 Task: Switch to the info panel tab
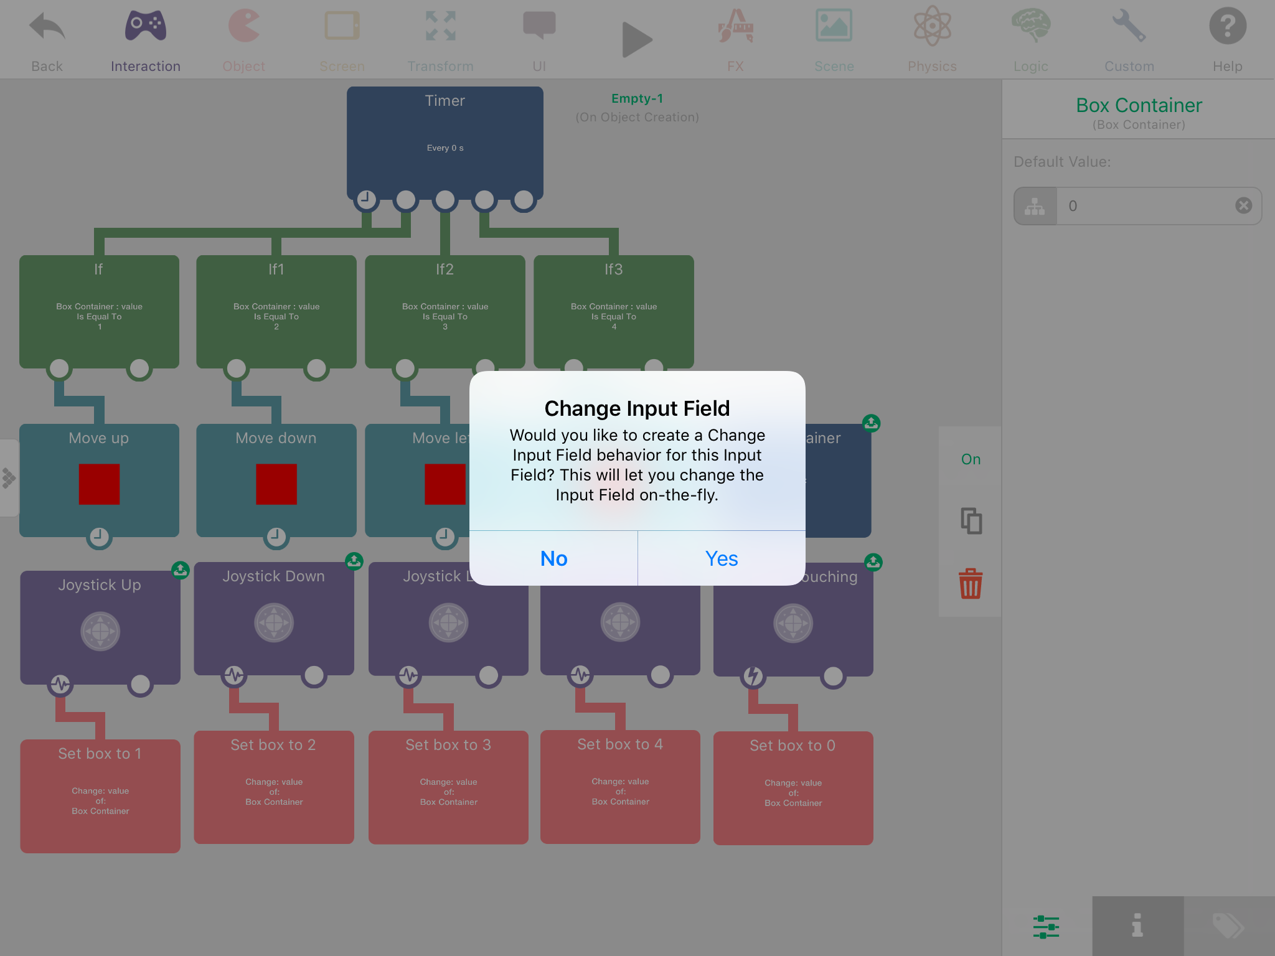tap(1137, 927)
